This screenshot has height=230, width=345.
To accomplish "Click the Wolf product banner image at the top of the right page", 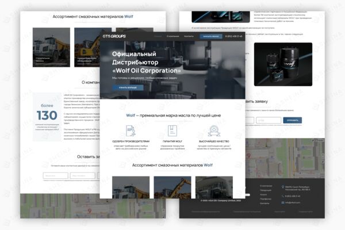I will [x=221, y=17].
